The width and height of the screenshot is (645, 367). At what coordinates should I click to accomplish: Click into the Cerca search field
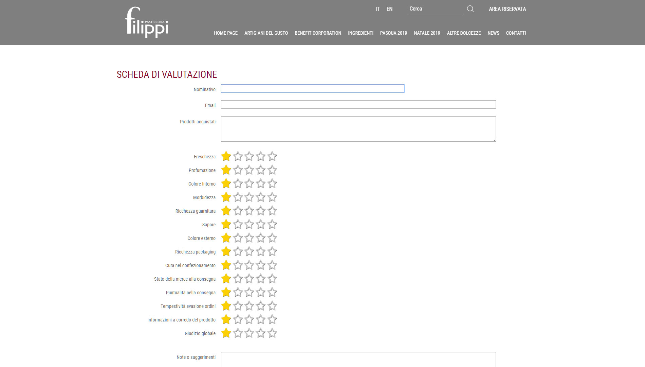point(436,9)
